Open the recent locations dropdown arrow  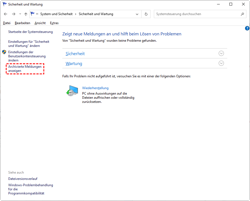click(20, 14)
